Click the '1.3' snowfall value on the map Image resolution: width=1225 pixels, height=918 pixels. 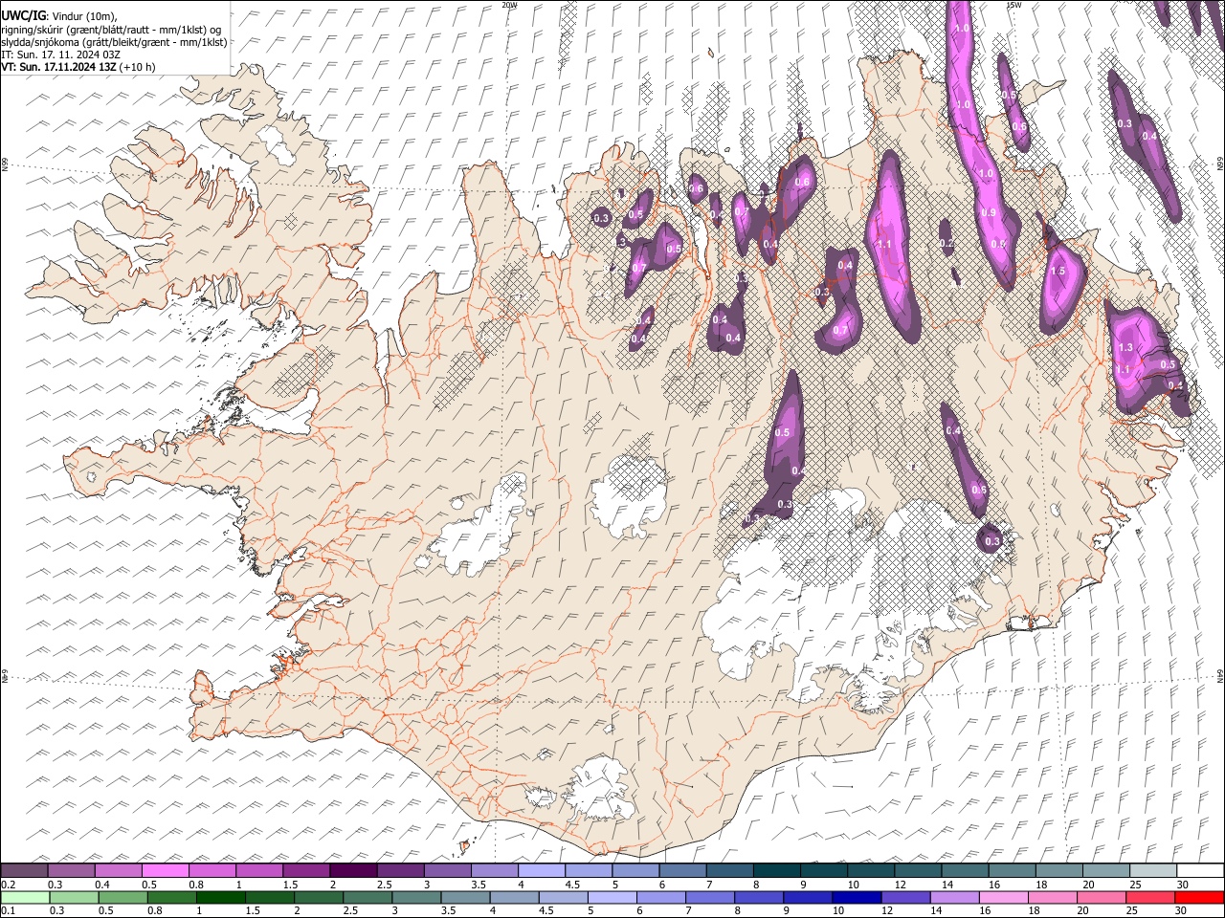tap(1125, 348)
